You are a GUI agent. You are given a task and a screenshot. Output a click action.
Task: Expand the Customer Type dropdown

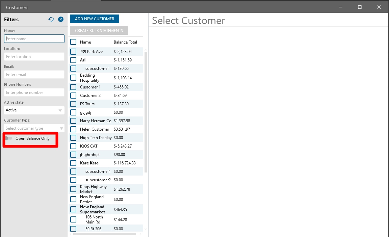click(34, 128)
